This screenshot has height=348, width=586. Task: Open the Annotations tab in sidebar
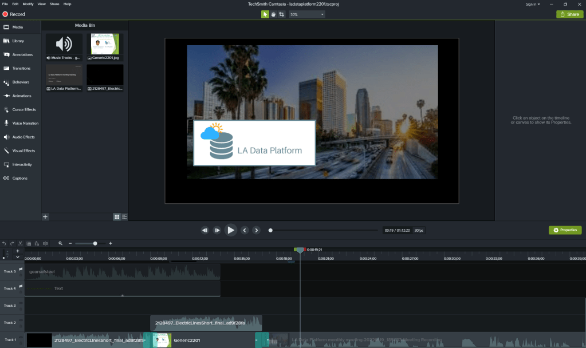tap(21, 55)
